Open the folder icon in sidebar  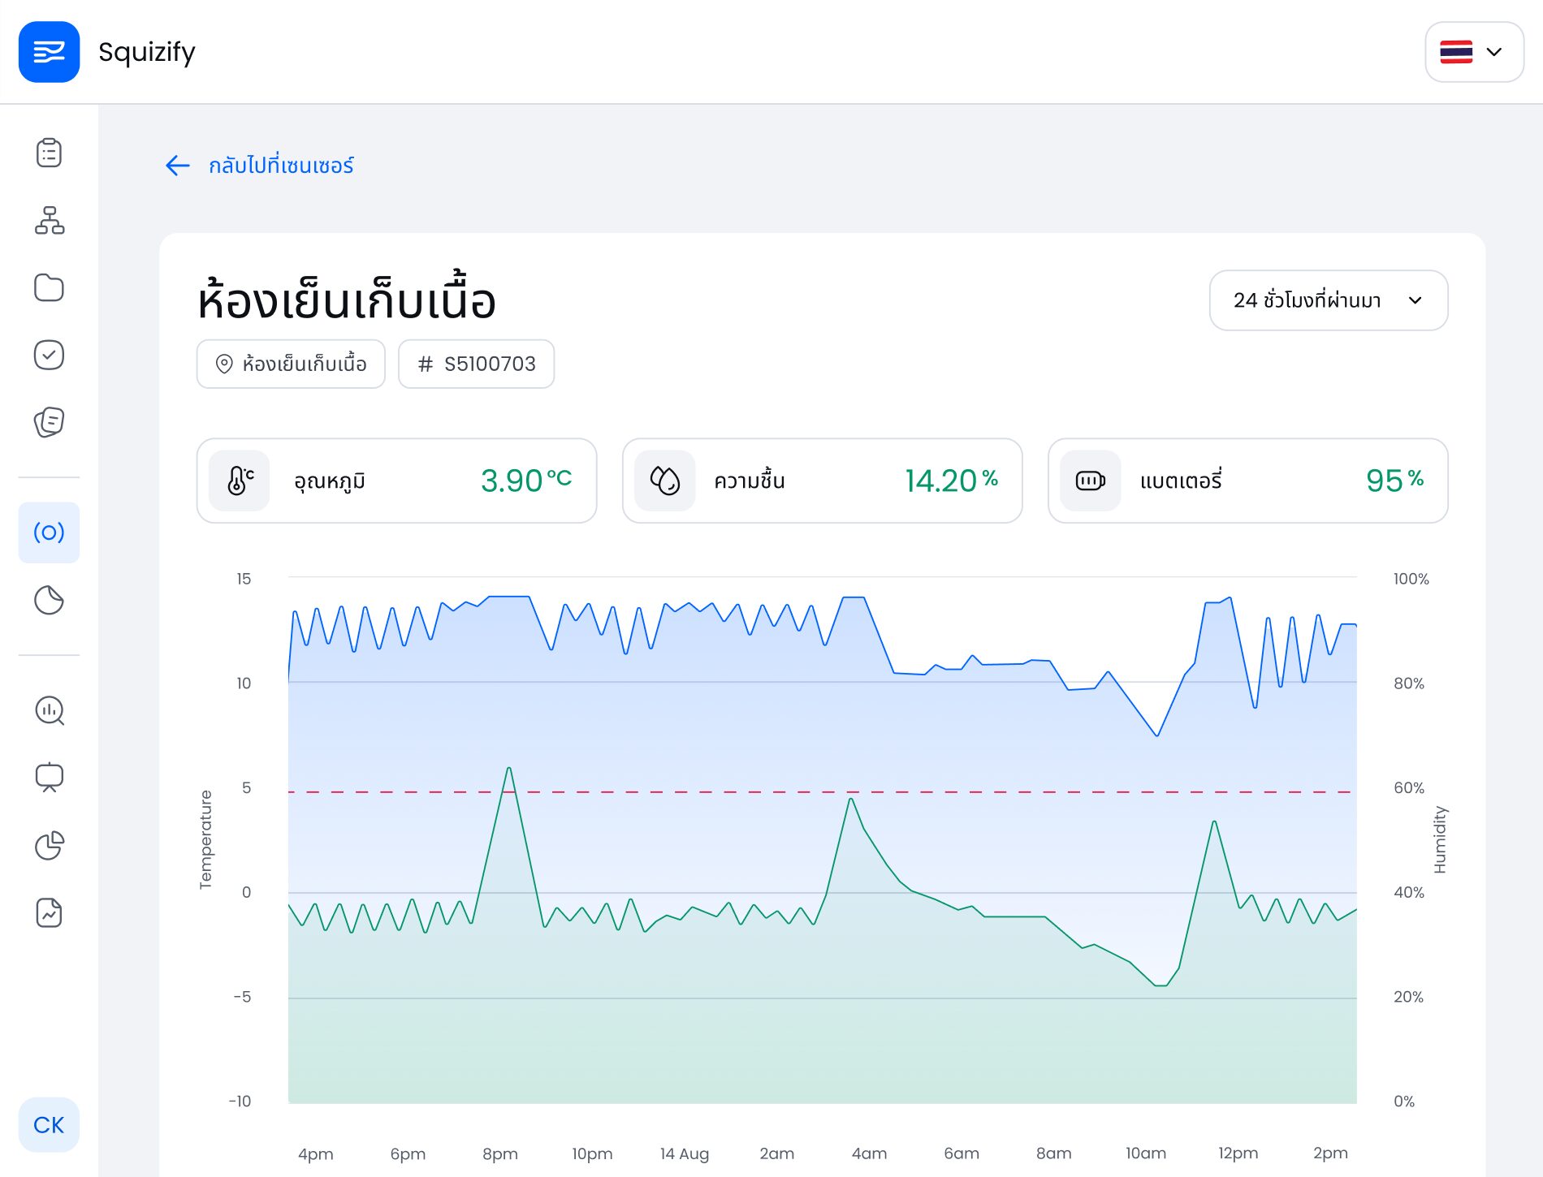pos(49,288)
